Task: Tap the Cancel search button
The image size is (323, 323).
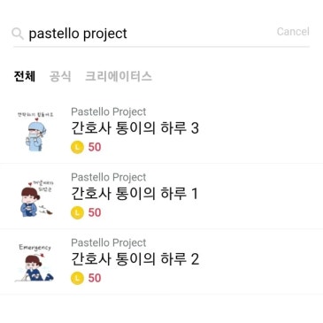Action: [293, 32]
